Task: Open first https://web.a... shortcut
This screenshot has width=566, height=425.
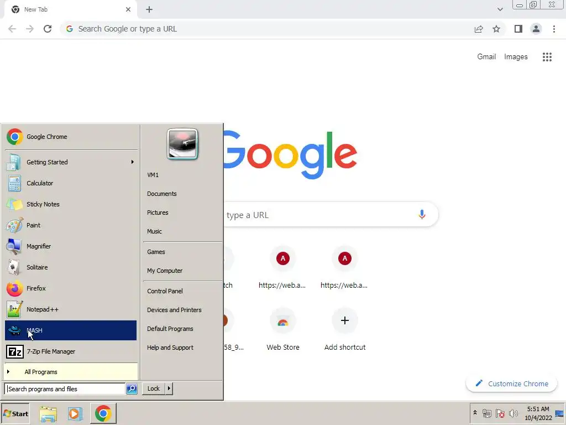Action: [x=282, y=267]
